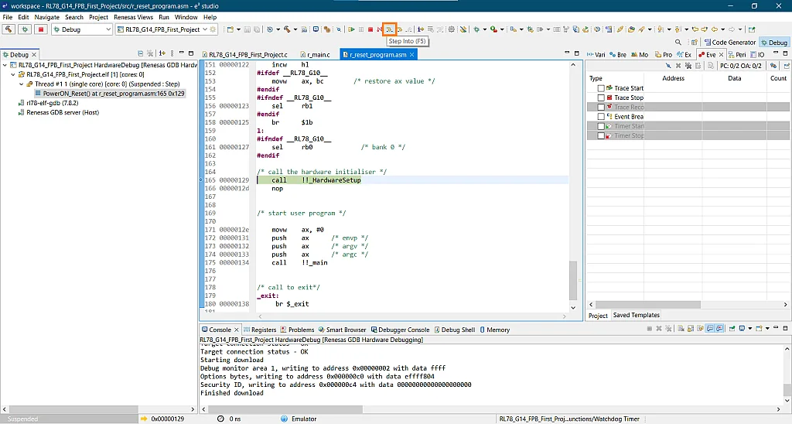Image resolution: width=792 pixels, height=424 pixels.
Task: Click the hammer Build button at top left
Action: point(9,29)
